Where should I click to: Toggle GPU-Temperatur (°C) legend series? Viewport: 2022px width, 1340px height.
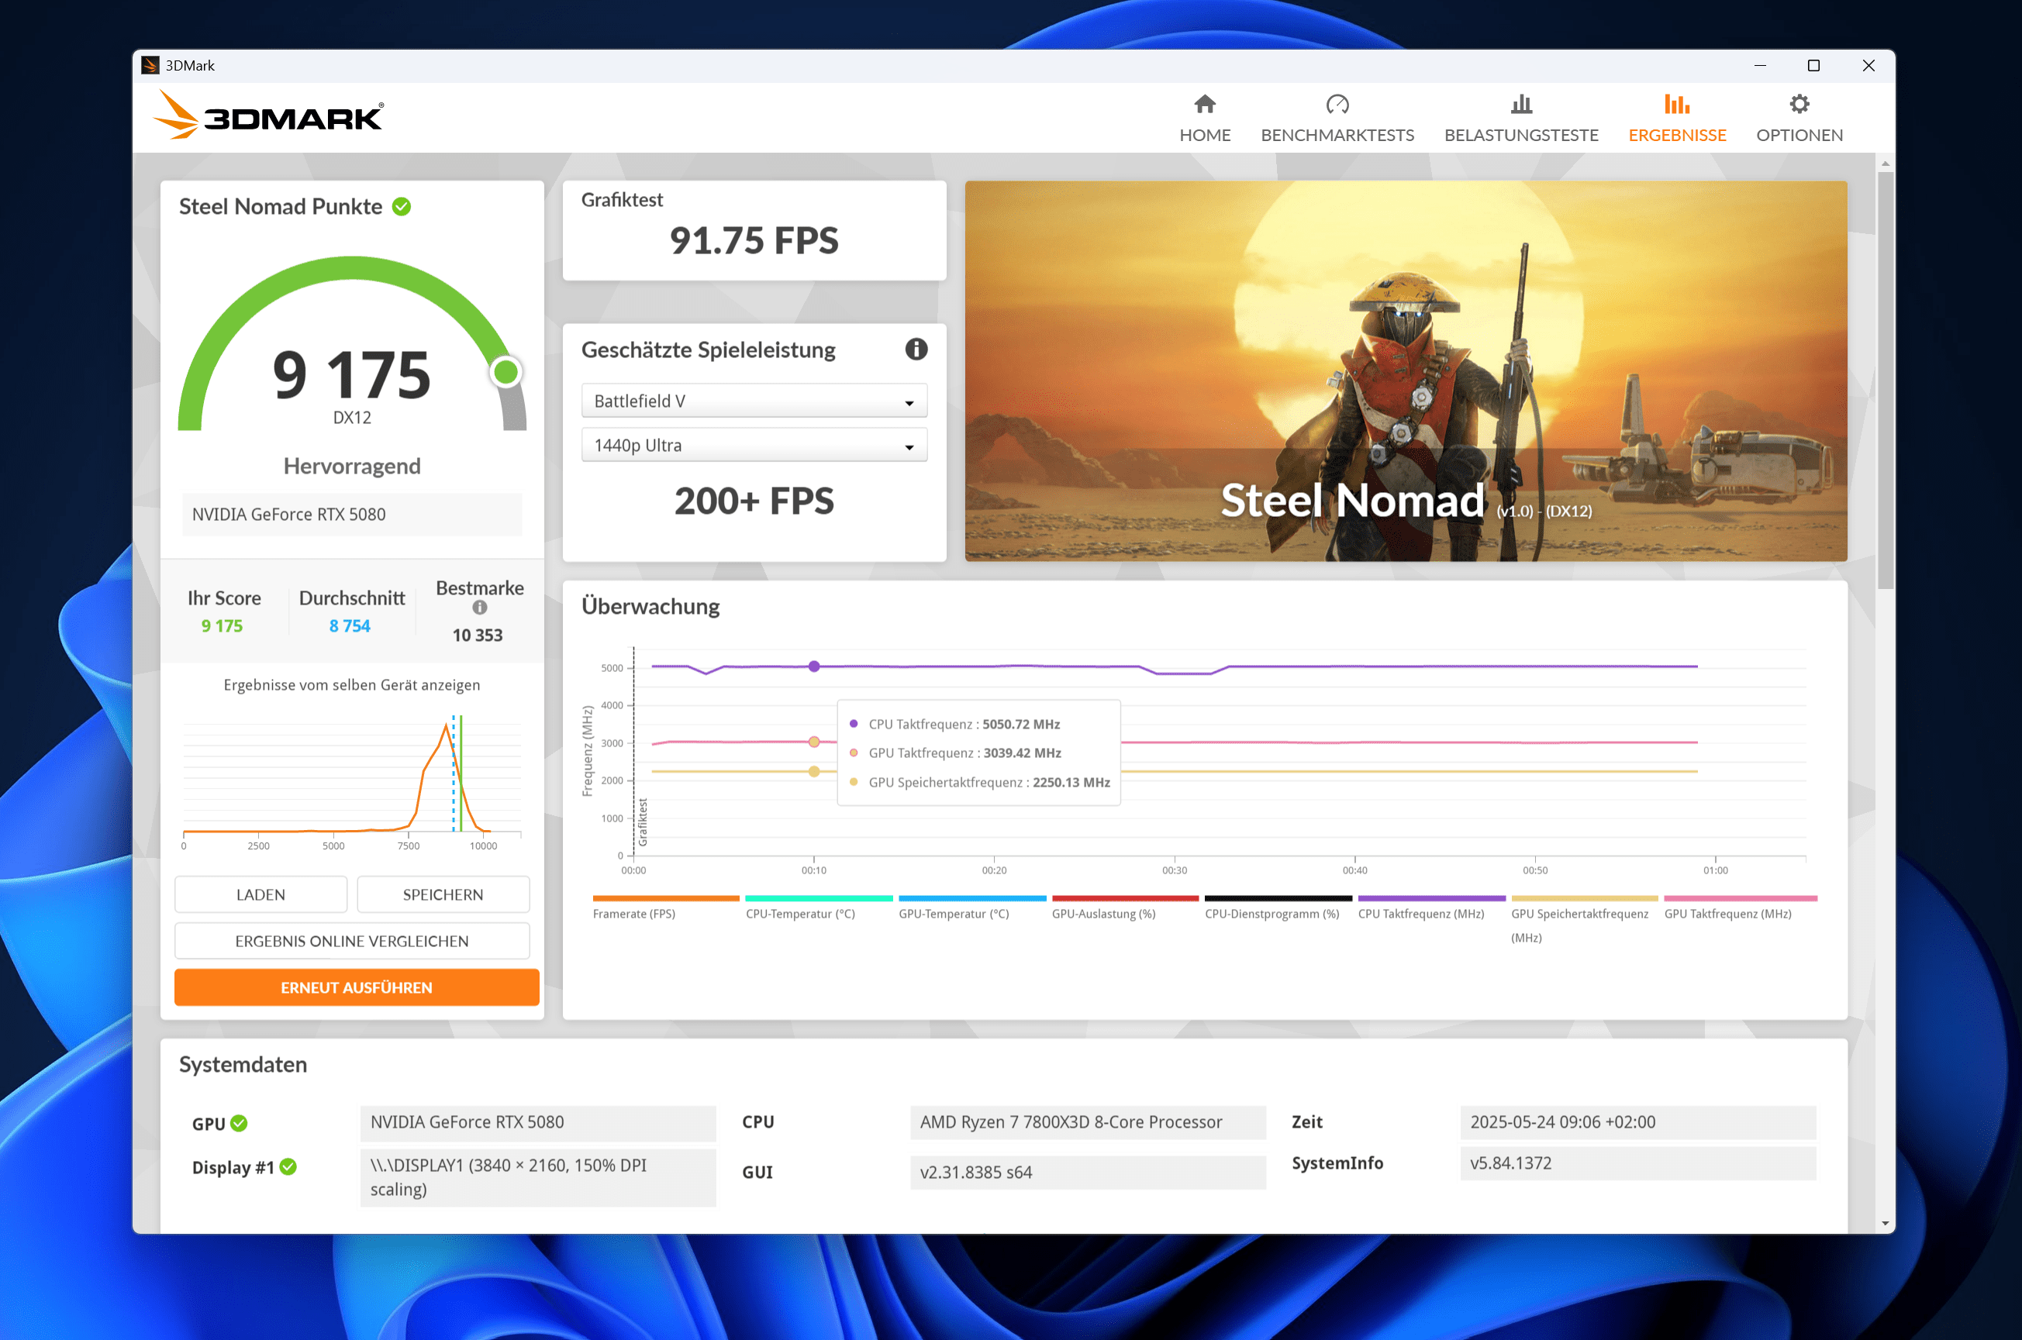click(x=954, y=914)
